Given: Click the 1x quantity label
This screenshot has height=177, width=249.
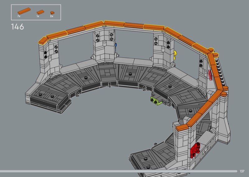Looking at the screenshot, I should [38, 16].
